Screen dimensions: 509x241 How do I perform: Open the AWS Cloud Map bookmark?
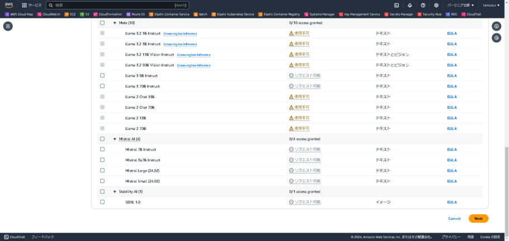click(19, 15)
